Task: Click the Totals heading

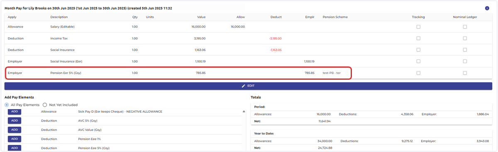Action: tap(256, 97)
